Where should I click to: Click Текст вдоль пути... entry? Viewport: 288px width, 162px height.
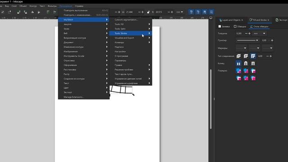tap(130, 74)
